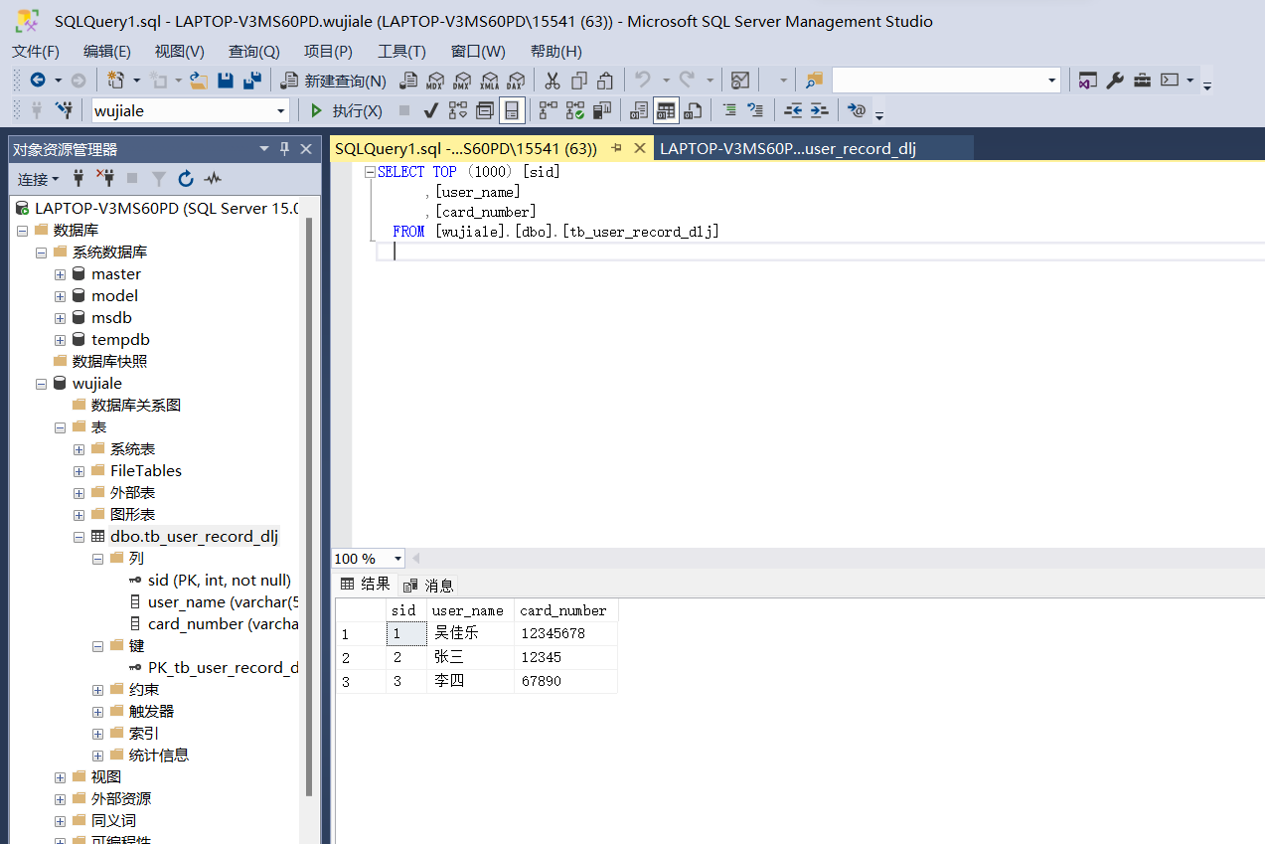The image size is (1265, 844).
Task: Open the 100 % zoom dropdown
Action: coord(398,559)
